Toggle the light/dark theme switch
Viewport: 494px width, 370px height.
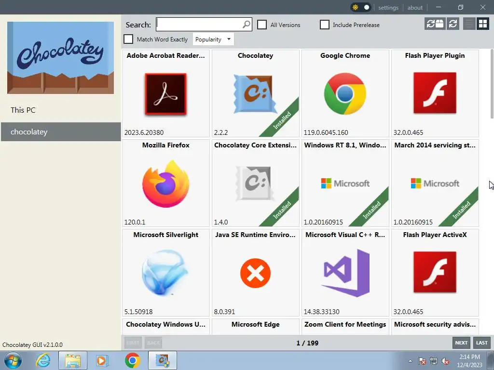coord(361,7)
